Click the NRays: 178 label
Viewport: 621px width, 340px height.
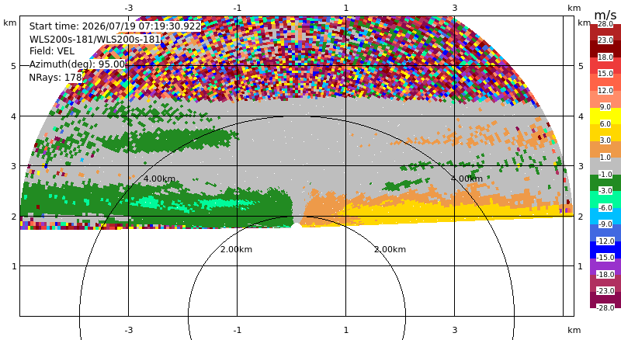tap(55, 78)
